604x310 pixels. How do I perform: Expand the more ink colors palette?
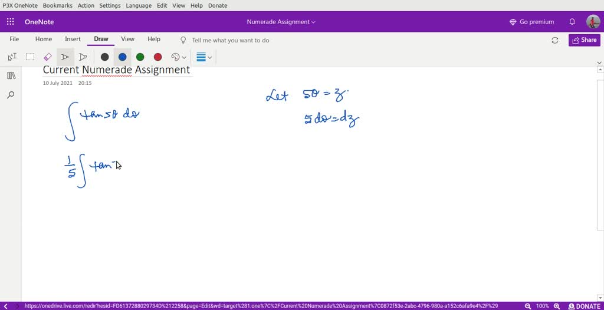[179, 57]
